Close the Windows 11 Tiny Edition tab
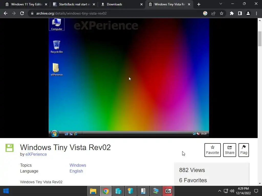The image size is (262, 196). click(46, 4)
